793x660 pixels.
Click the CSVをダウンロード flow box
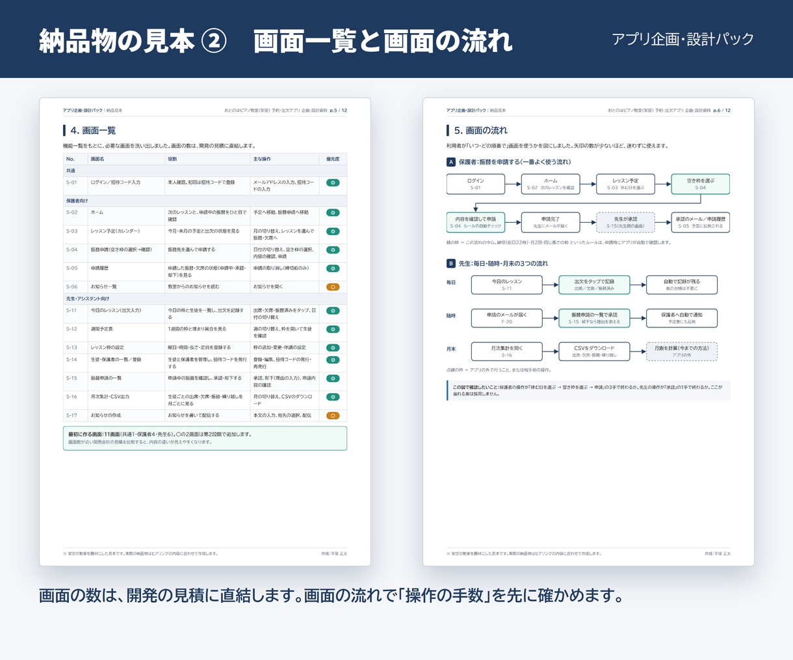coord(594,351)
